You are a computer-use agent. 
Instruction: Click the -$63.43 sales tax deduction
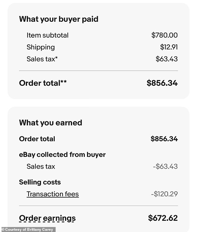pos(165,166)
